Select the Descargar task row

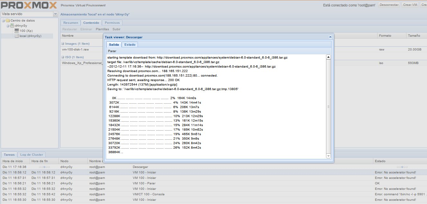[213, 167]
